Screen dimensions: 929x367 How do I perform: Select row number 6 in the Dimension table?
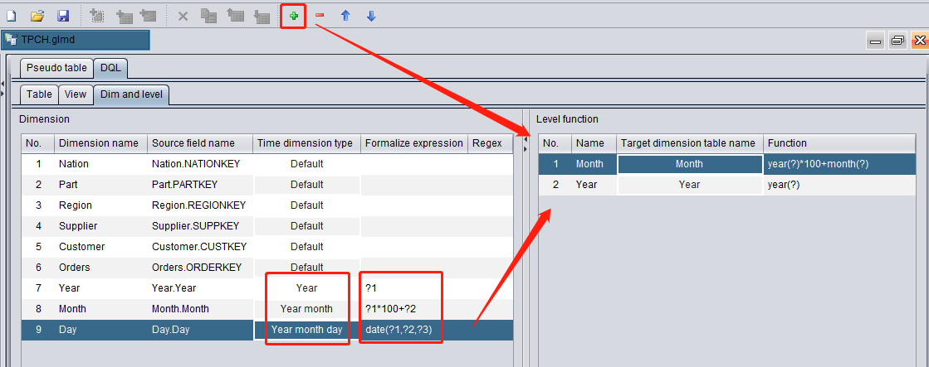coord(38,267)
